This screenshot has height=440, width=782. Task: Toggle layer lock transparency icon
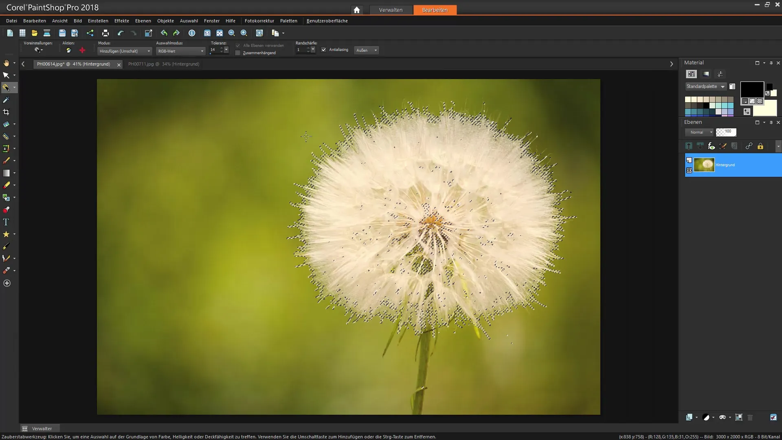click(760, 146)
